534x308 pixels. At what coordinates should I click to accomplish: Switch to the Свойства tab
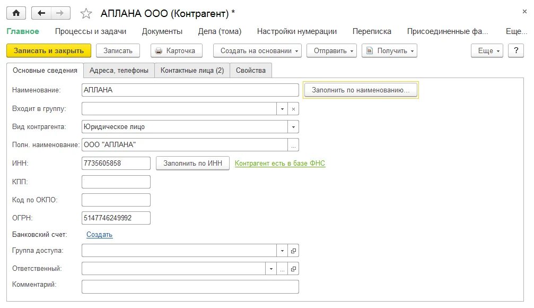[x=251, y=70]
